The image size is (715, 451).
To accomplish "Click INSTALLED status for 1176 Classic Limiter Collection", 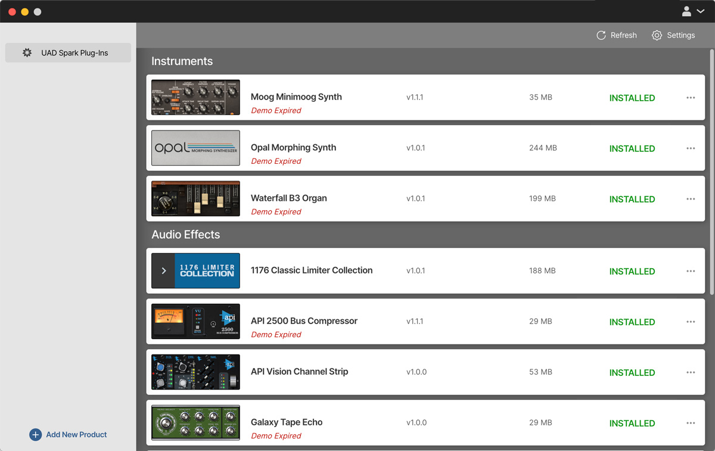I will click(x=632, y=271).
